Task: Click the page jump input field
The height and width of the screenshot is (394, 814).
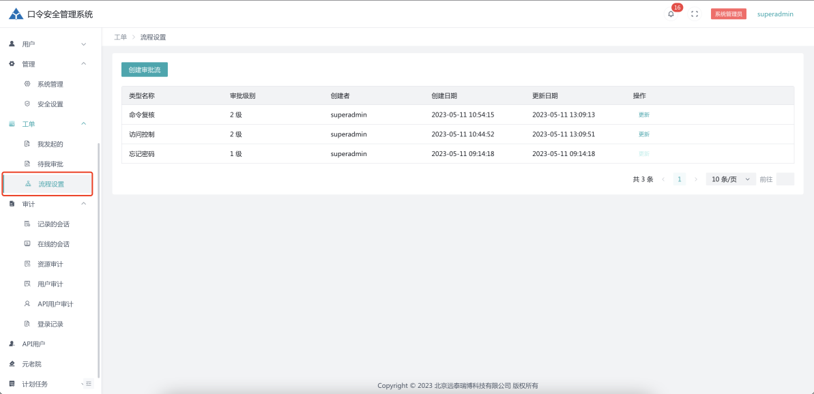Action: tap(785, 179)
